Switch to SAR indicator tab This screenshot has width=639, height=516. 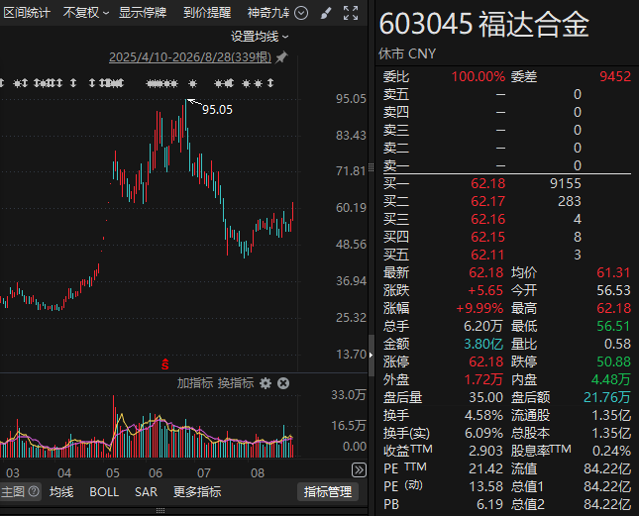click(146, 492)
